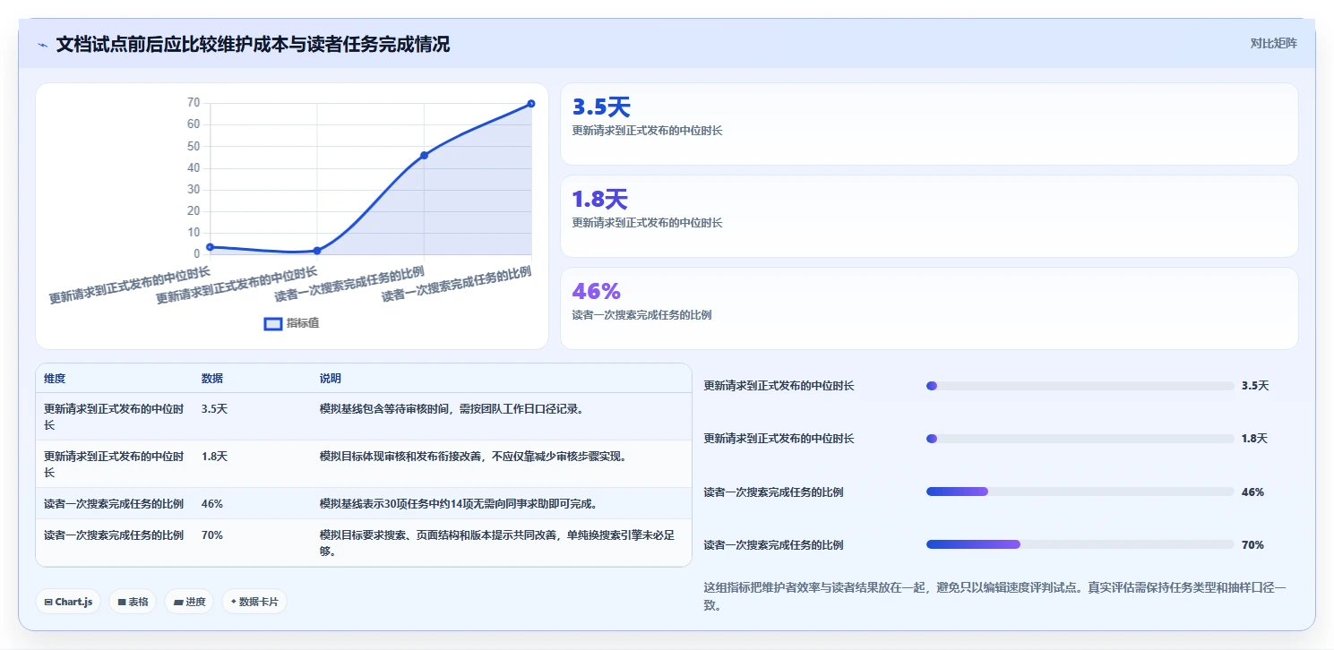This screenshot has width=1334, height=650.
Task: Click the Chart.js tag
Action: click(69, 602)
